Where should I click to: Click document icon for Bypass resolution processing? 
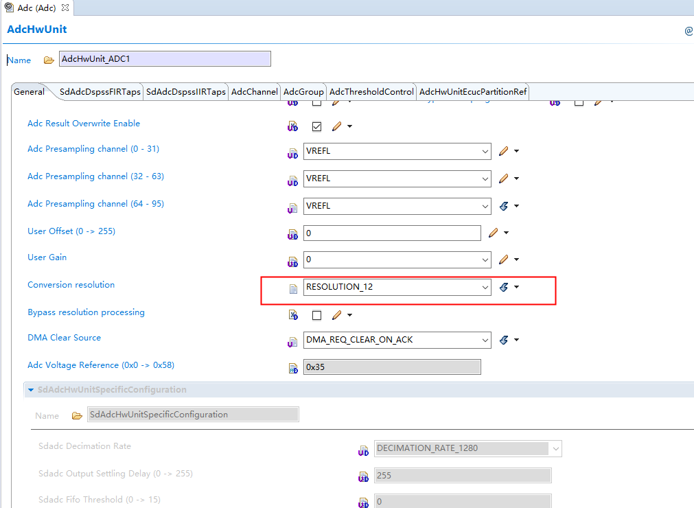[293, 315]
